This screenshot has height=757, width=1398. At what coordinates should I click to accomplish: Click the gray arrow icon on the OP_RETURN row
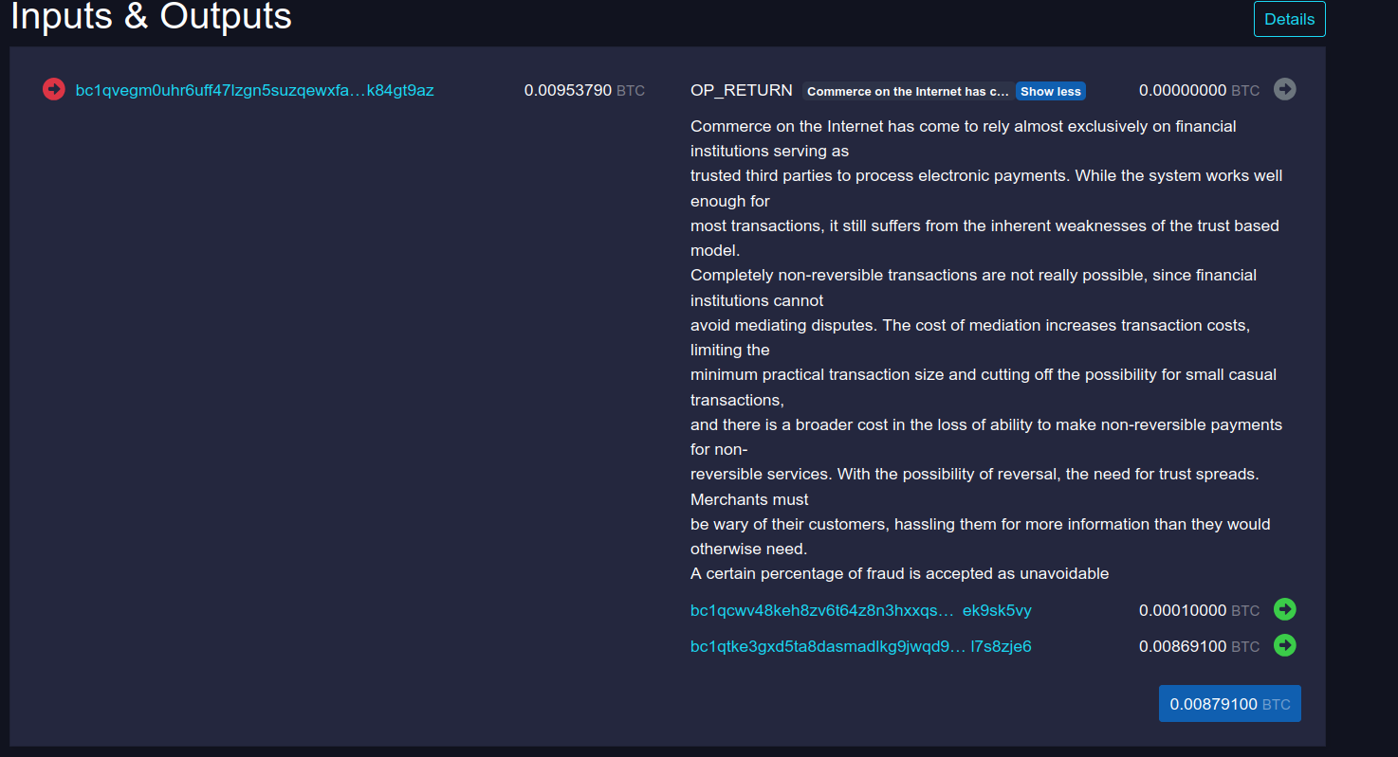pos(1284,89)
